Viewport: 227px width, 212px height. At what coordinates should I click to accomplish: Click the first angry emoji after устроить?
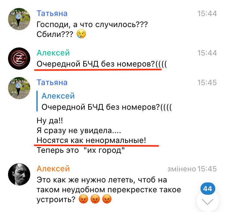tap(83, 199)
